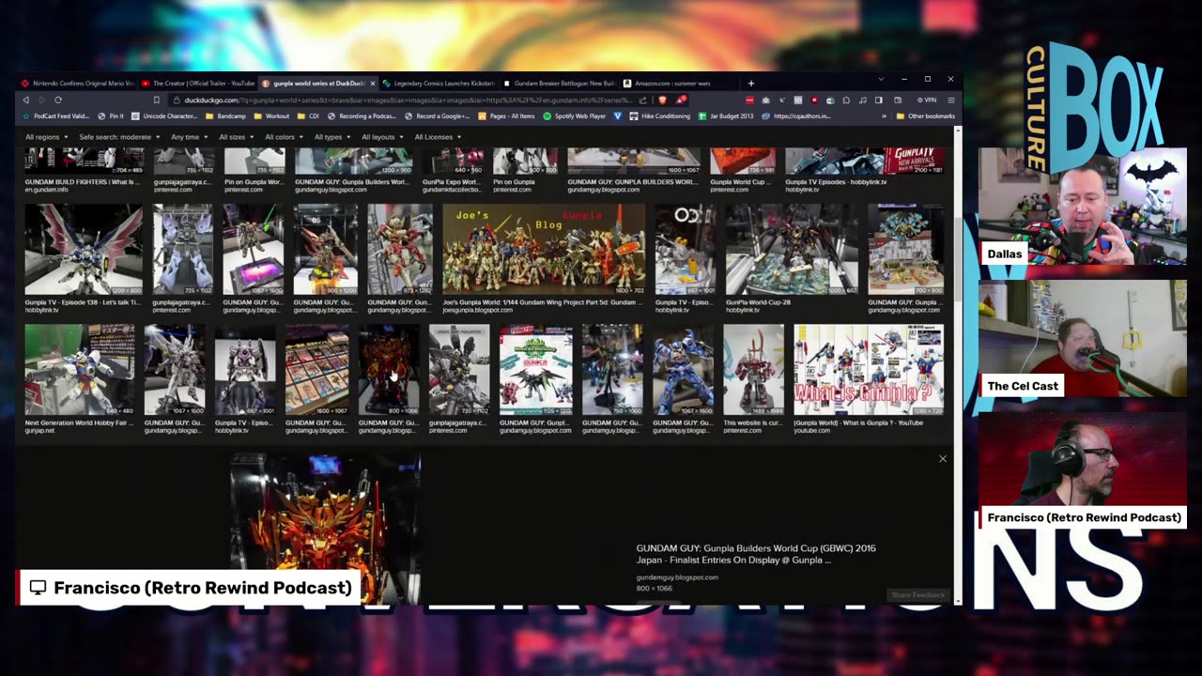Click the large preview image of orange Gundam

(x=325, y=528)
